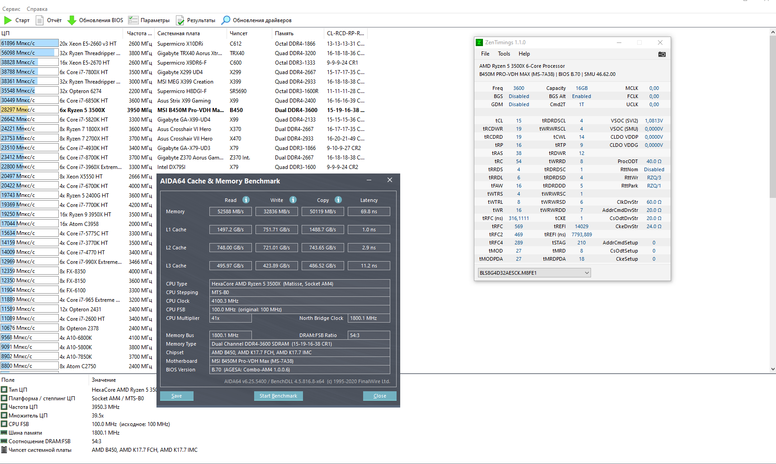
Task: Open Обновления драйверов driver updates
Action: (256, 20)
